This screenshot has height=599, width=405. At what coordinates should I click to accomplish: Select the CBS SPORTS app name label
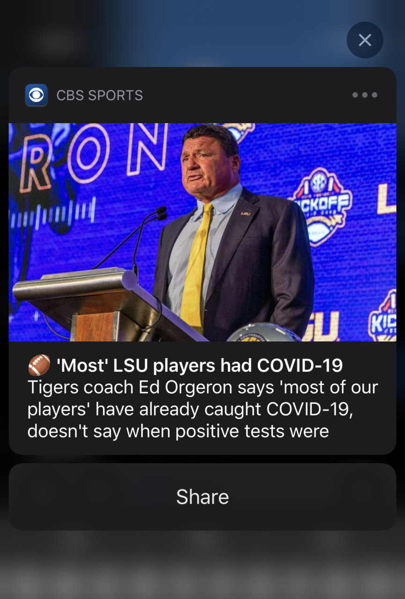(99, 95)
